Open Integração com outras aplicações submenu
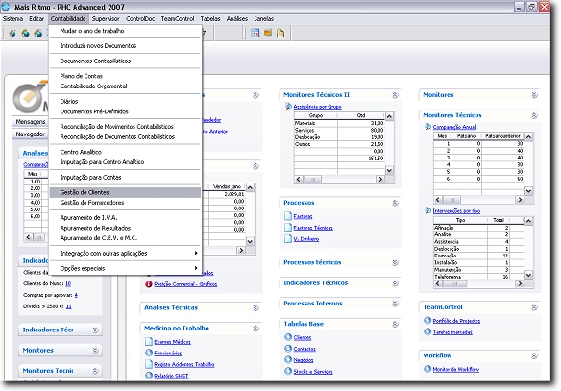Viewport: 561px width, 391px height. click(125, 253)
